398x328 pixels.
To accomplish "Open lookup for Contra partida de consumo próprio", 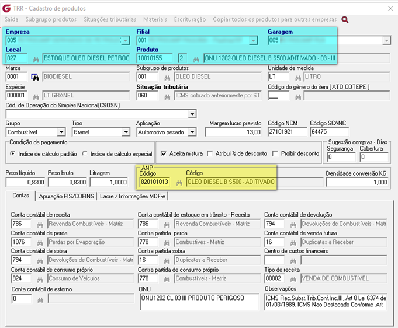I will [167, 280].
